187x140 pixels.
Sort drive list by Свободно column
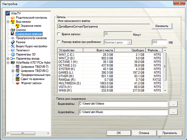pyautogui.click(x=130, y=50)
